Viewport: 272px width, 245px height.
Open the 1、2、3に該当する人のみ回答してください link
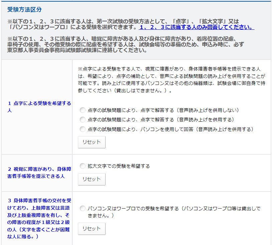[x=197, y=27]
